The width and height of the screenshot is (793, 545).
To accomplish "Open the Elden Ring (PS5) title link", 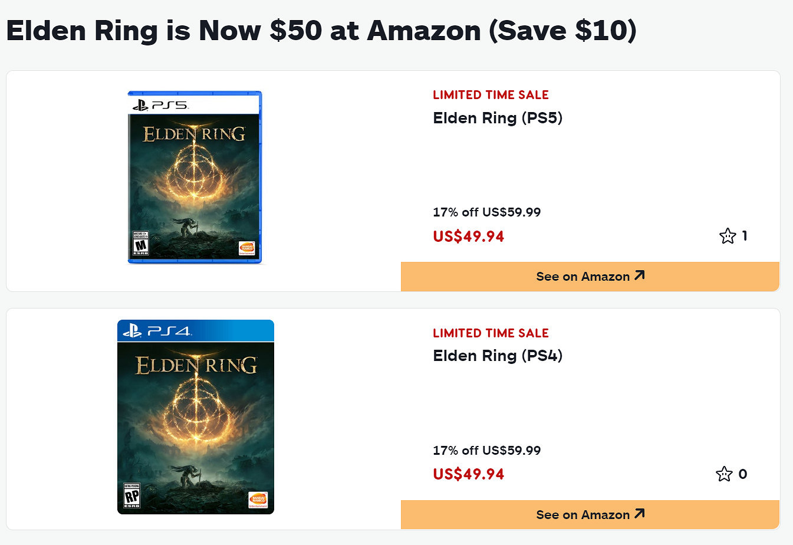I will [x=497, y=118].
